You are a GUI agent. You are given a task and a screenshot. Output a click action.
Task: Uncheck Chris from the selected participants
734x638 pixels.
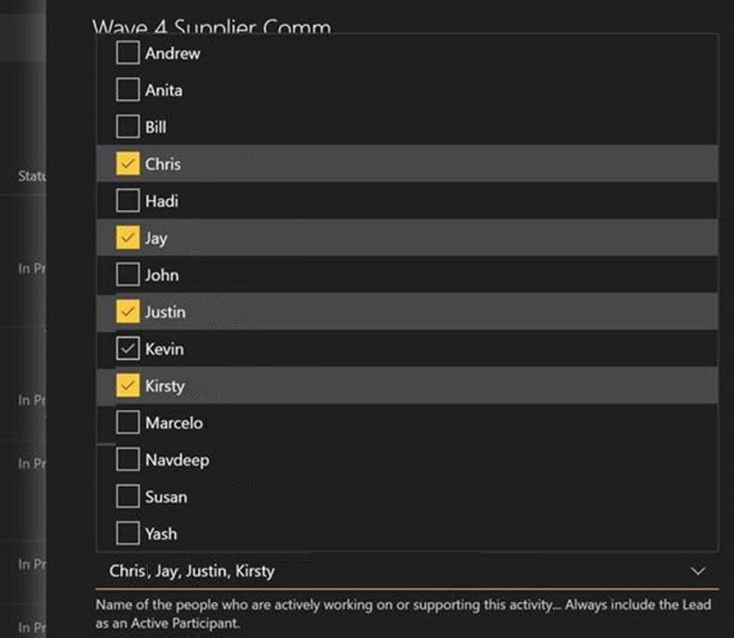127,164
